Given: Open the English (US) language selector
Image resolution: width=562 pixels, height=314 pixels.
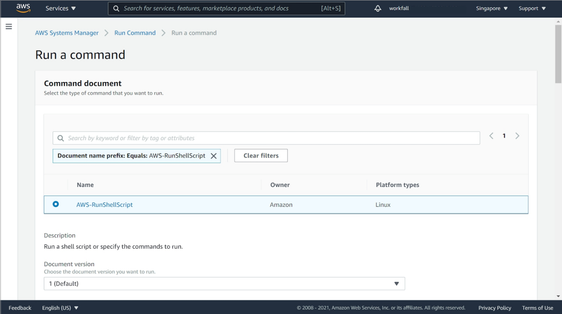Looking at the screenshot, I should pyautogui.click(x=60, y=308).
